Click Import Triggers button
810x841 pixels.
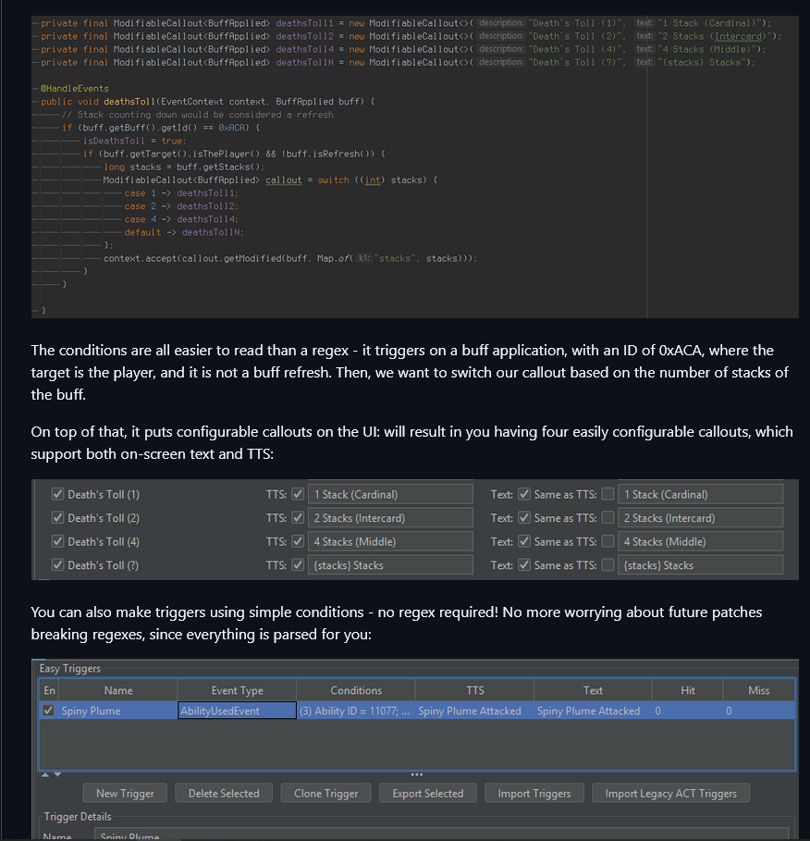coord(534,793)
